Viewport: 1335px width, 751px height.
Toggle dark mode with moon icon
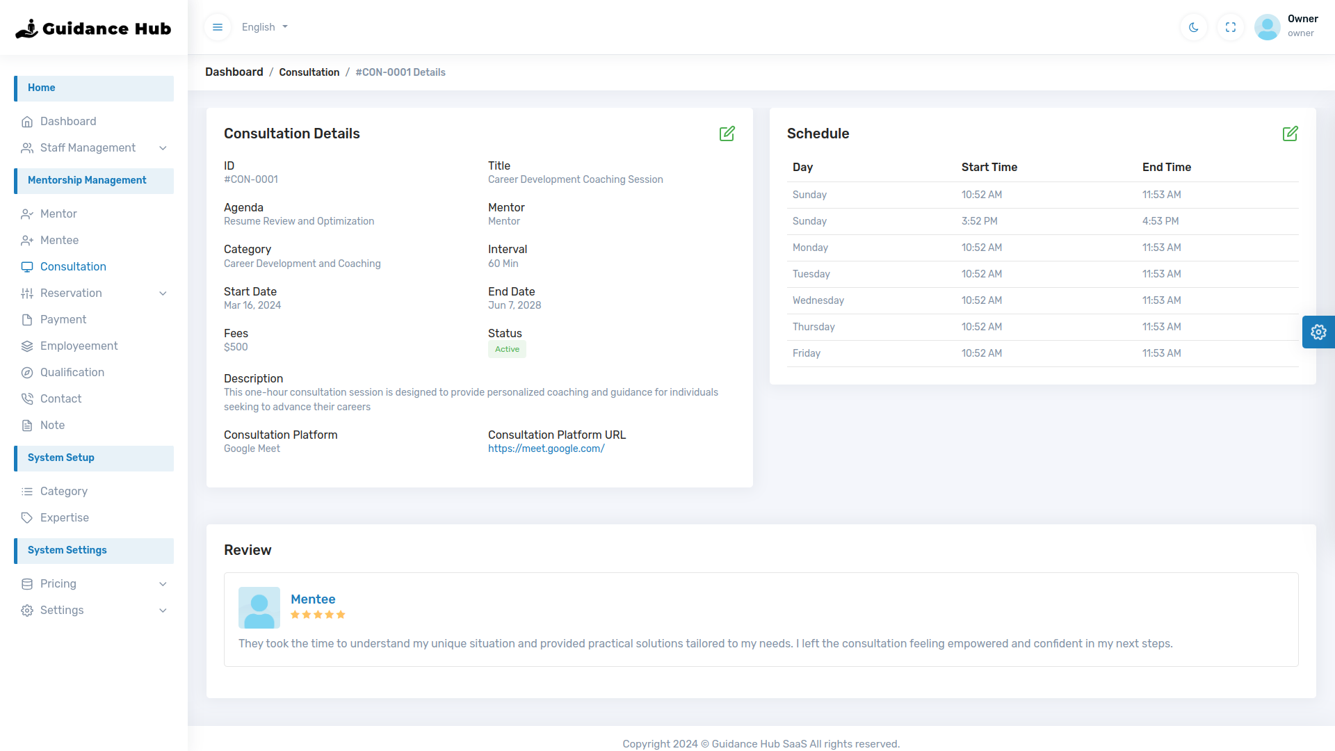(1193, 27)
